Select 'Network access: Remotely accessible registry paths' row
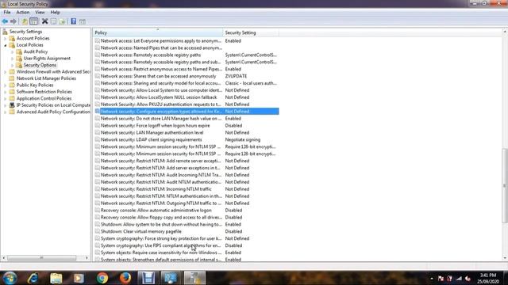Screen dimensions: 508x285 tap(151, 55)
